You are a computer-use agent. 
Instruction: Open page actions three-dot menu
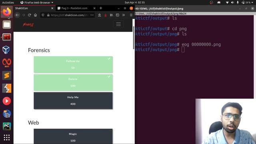click(x=92, y=15)
